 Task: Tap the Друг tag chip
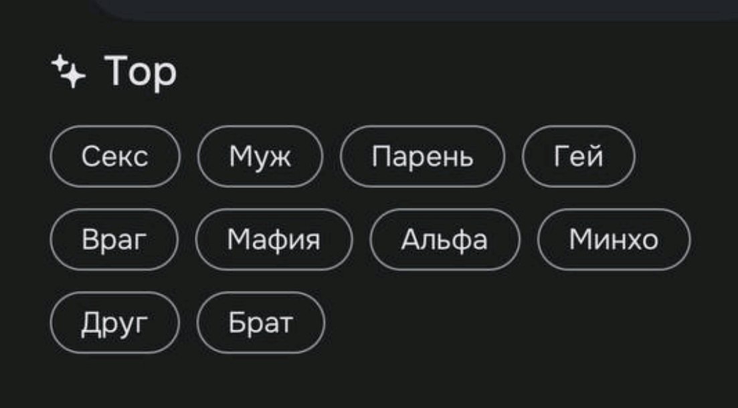[x=115, y=322]
